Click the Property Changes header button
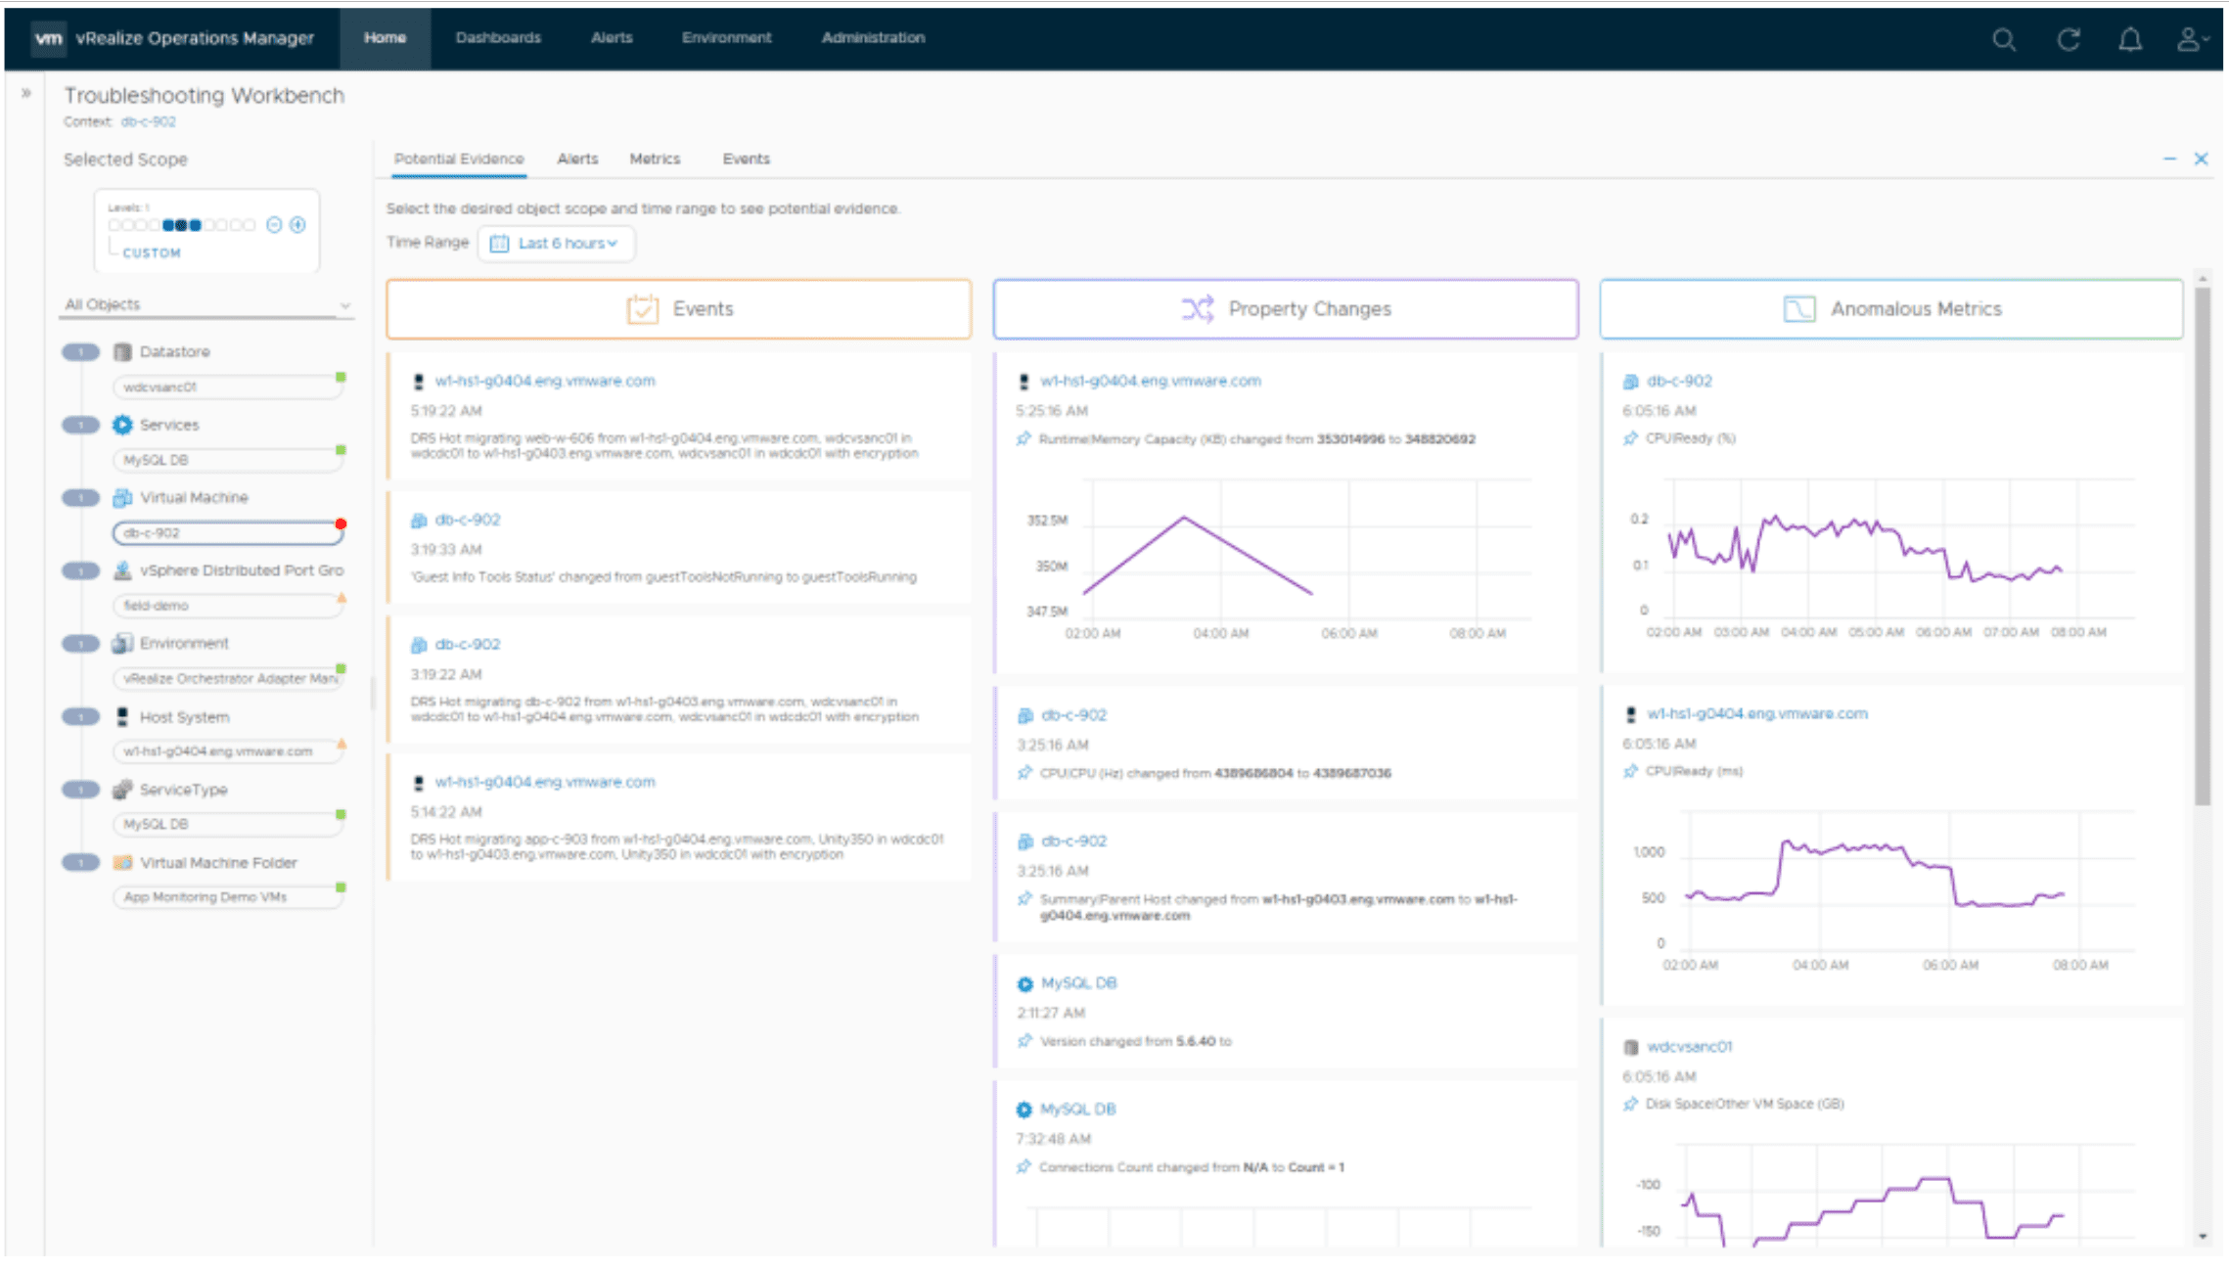2229x1270 pixels. pyautogui.click(x=1285, y=309)
